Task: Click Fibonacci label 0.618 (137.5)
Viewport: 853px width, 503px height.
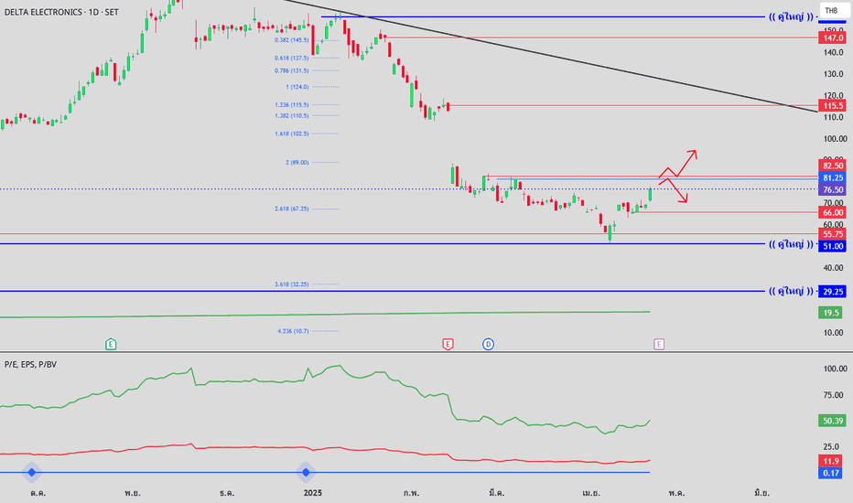Action: 292,58
